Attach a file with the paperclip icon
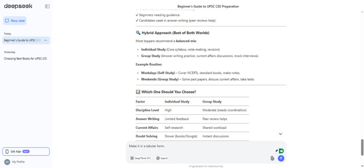 tap(272, 158)
